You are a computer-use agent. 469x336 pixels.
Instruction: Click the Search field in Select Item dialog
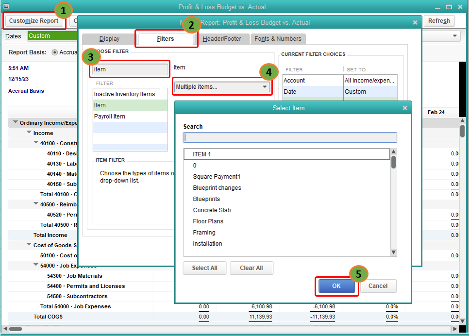pos(290,137)
